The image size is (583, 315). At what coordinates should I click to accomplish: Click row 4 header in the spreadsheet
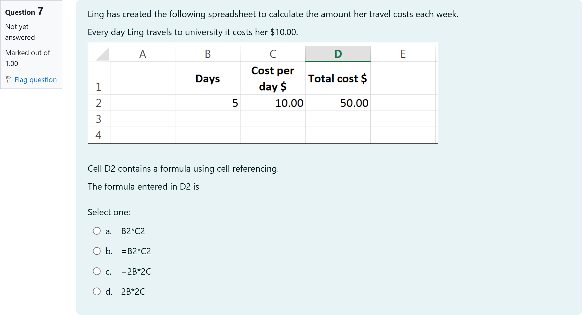pyautogui.click(x=99, y=135)
